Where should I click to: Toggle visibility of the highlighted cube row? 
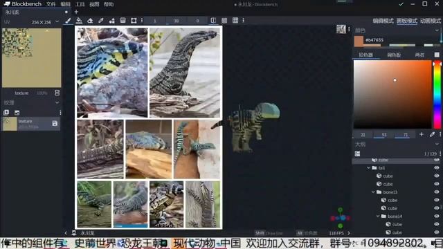click(x=437, y=160)
